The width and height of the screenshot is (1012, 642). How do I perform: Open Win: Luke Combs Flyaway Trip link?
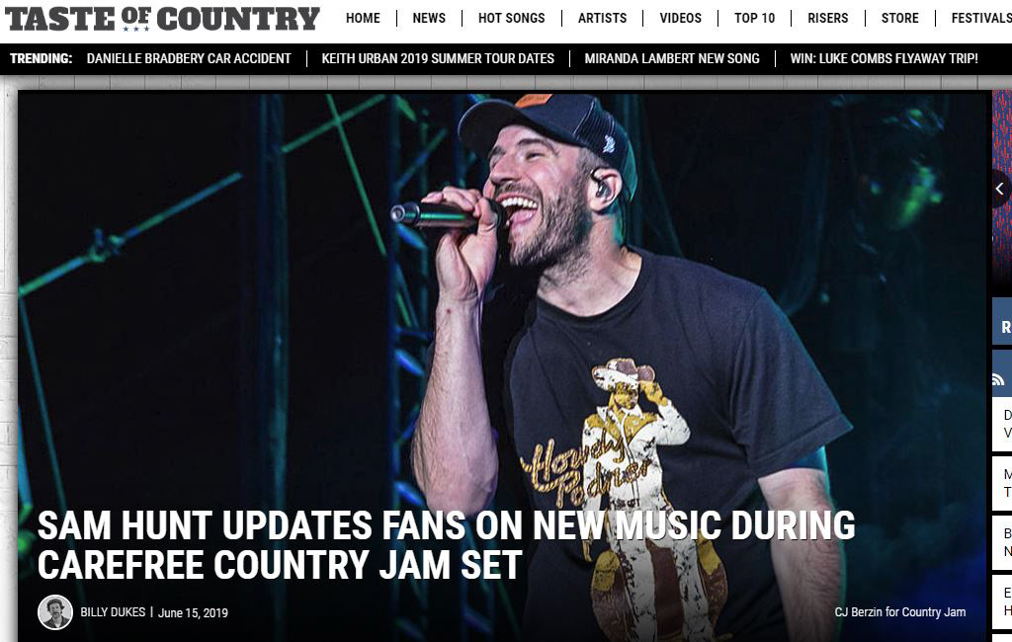884,58
